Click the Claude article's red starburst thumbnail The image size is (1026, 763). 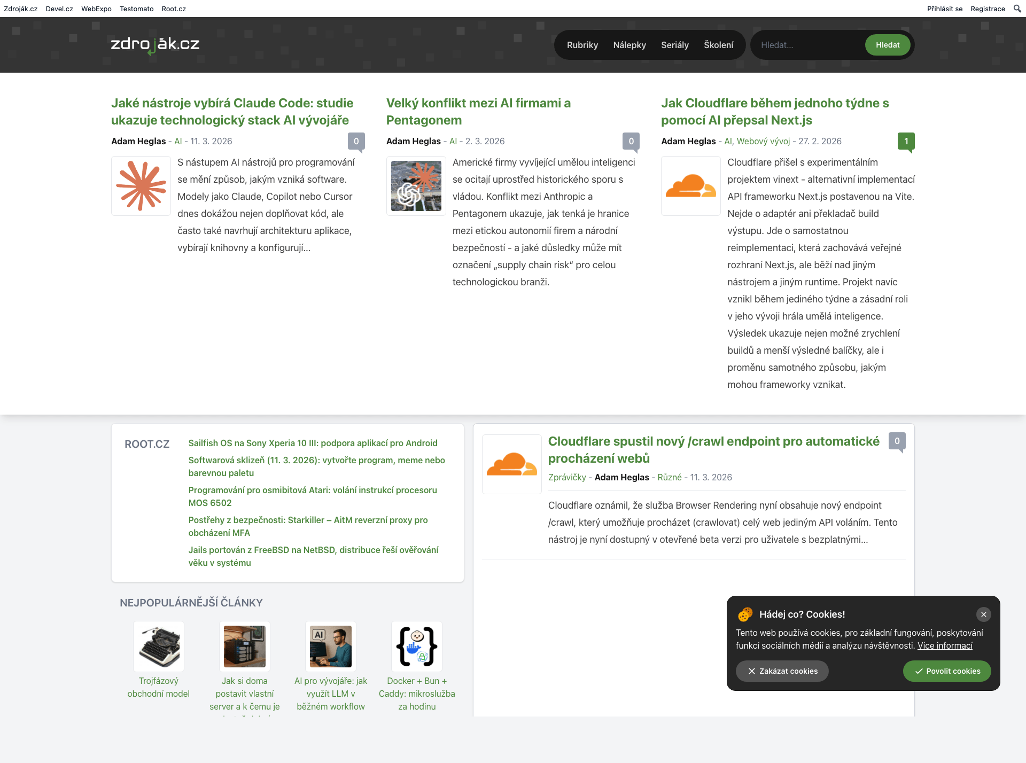[141, 185]
